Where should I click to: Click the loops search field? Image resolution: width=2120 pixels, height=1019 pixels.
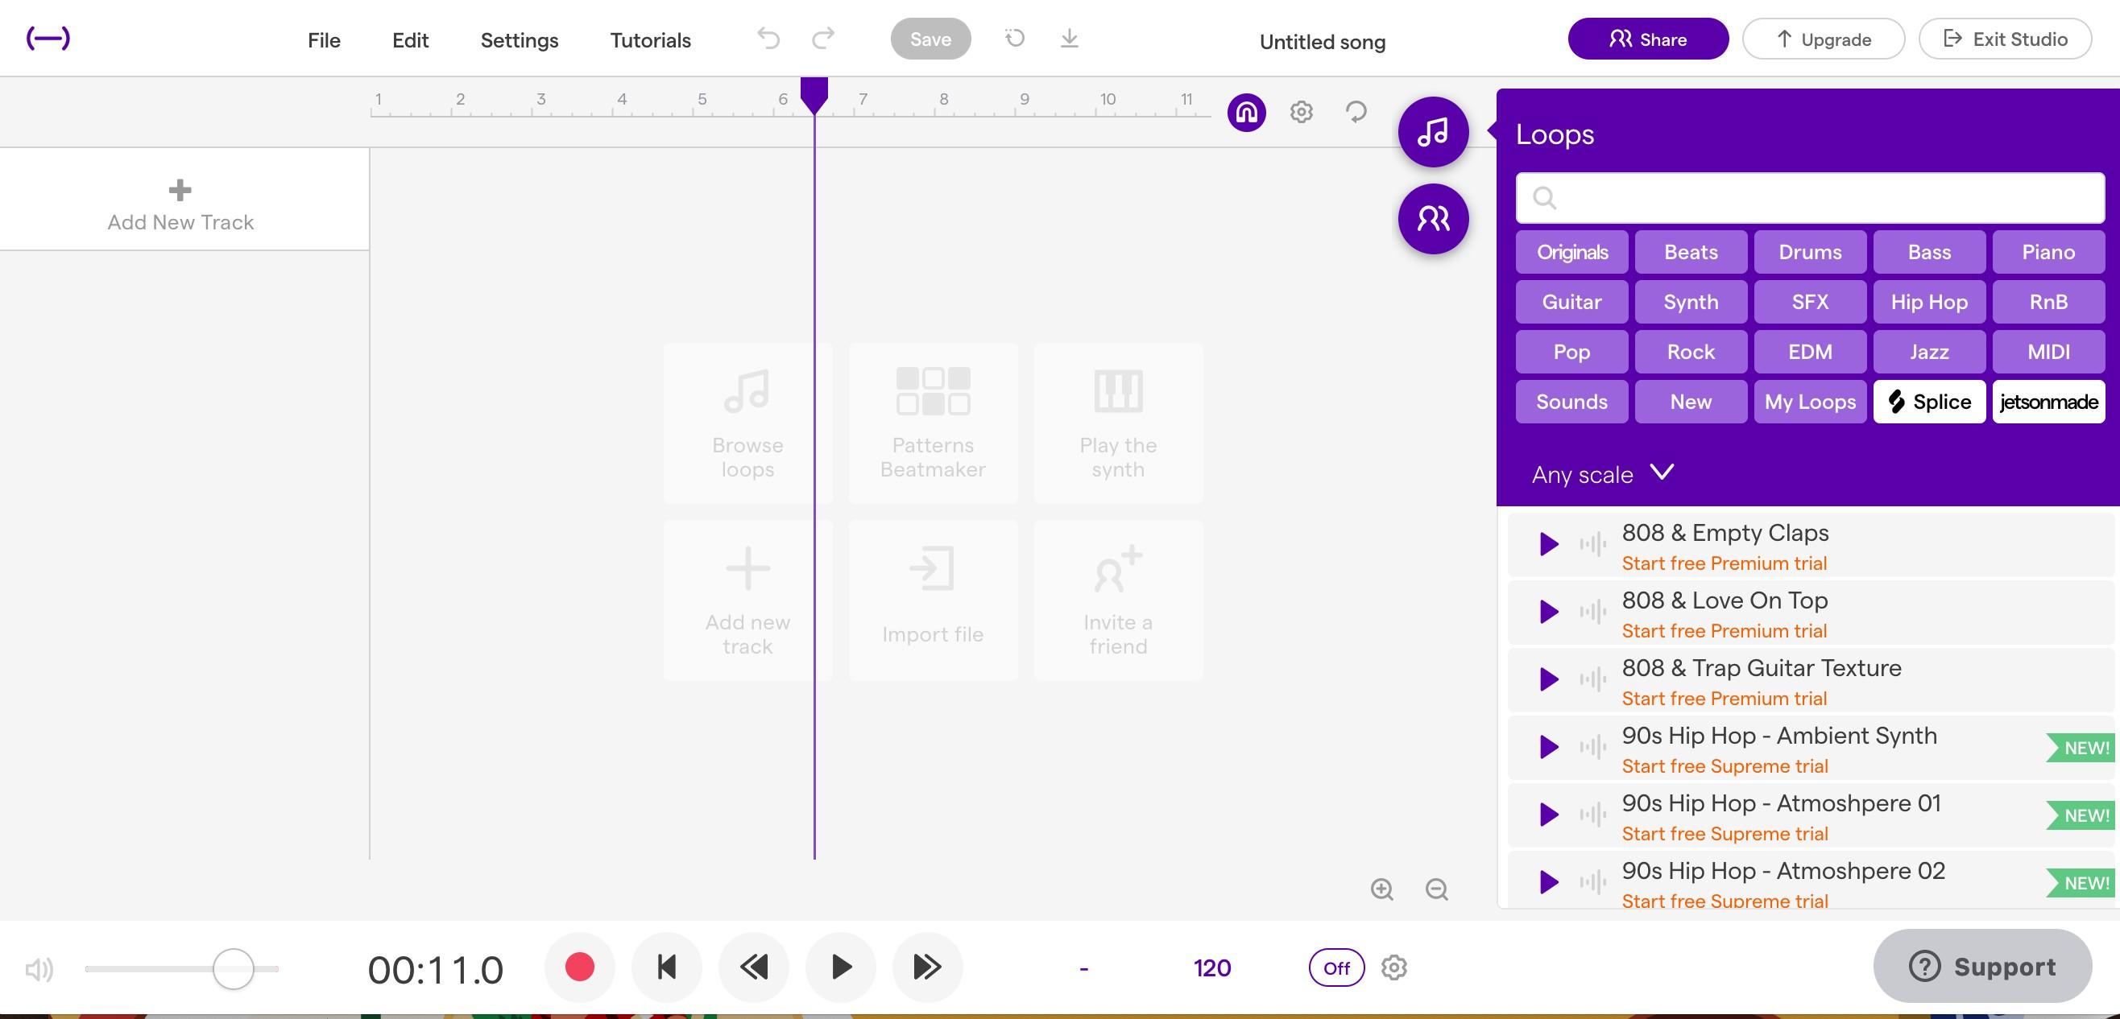click(x=1810, y=197)
